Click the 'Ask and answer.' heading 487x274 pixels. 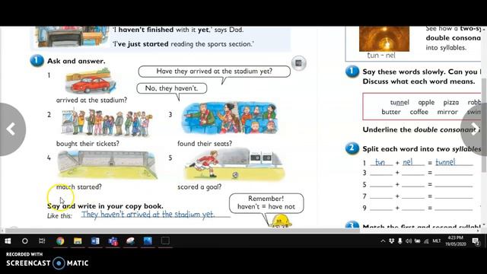click(76, 61)
